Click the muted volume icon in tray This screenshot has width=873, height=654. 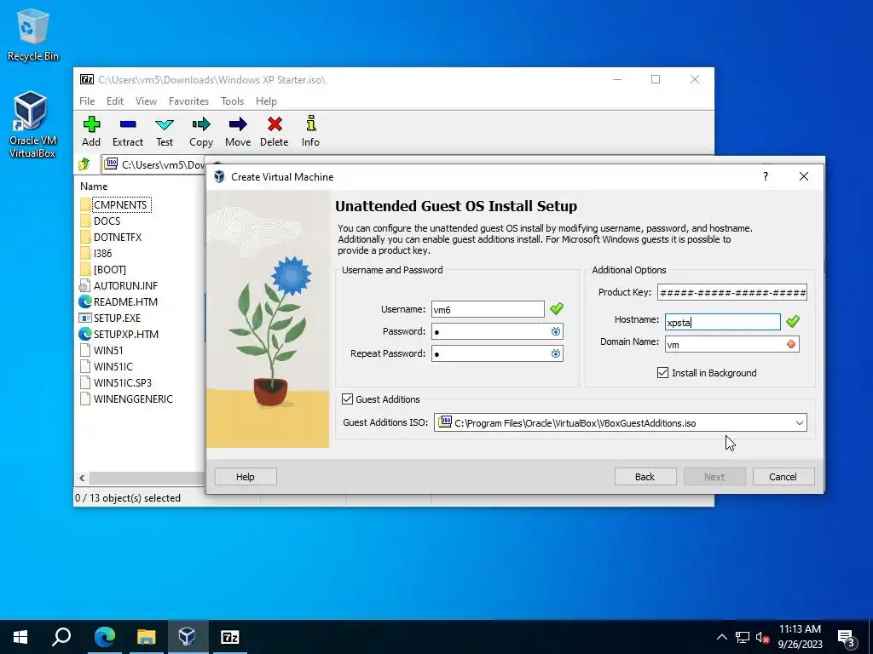[x=762, y=637]
